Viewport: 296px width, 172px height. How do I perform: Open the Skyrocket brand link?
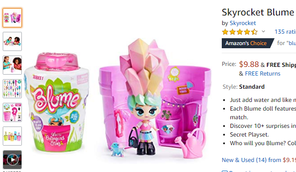[243, 23]
